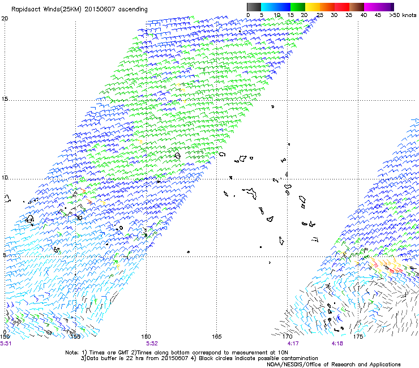Click the longitude label '160'
The image size is (419, 368).
click(x=146, y=336)
